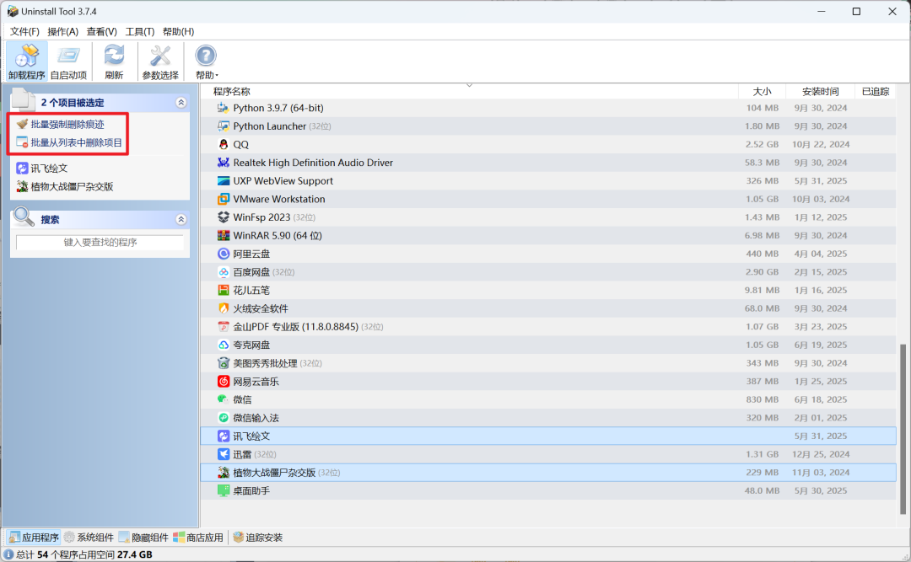Click the Python 3.9.7 program icon
Viewport: 911px width, 562px height.
[223, 108]
